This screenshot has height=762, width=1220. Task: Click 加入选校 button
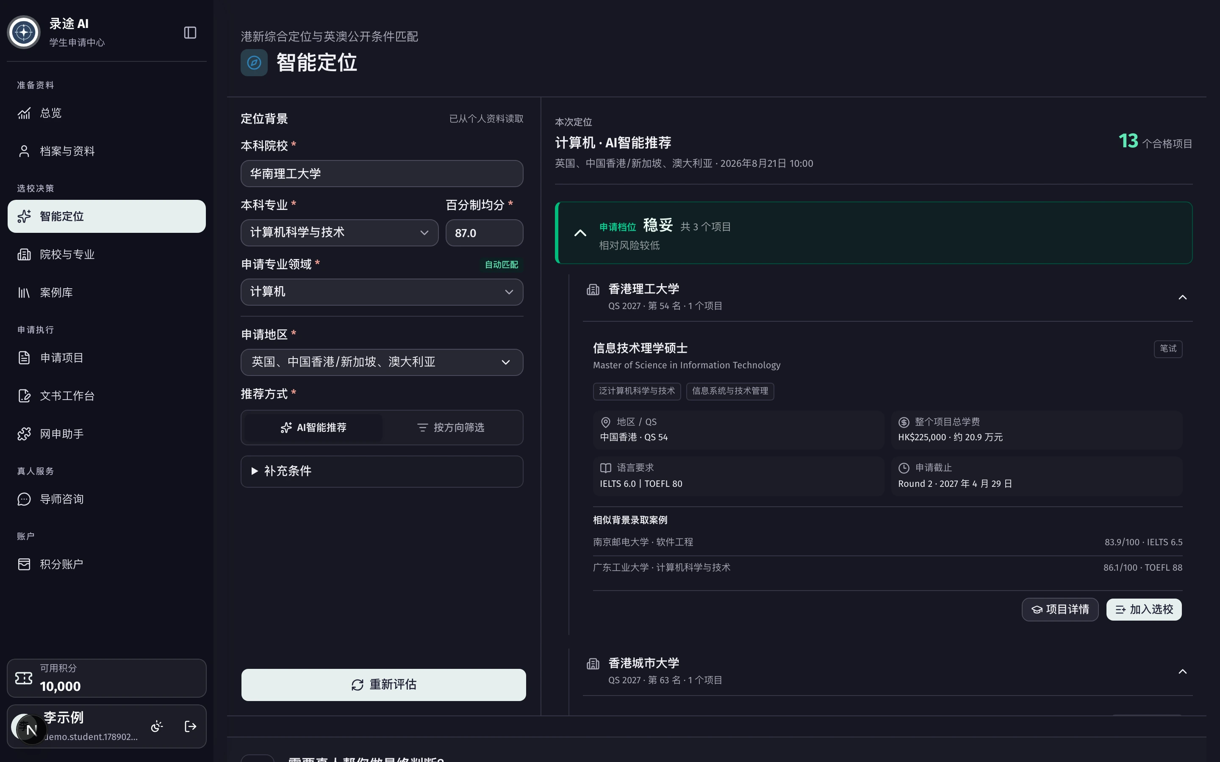1144,610
